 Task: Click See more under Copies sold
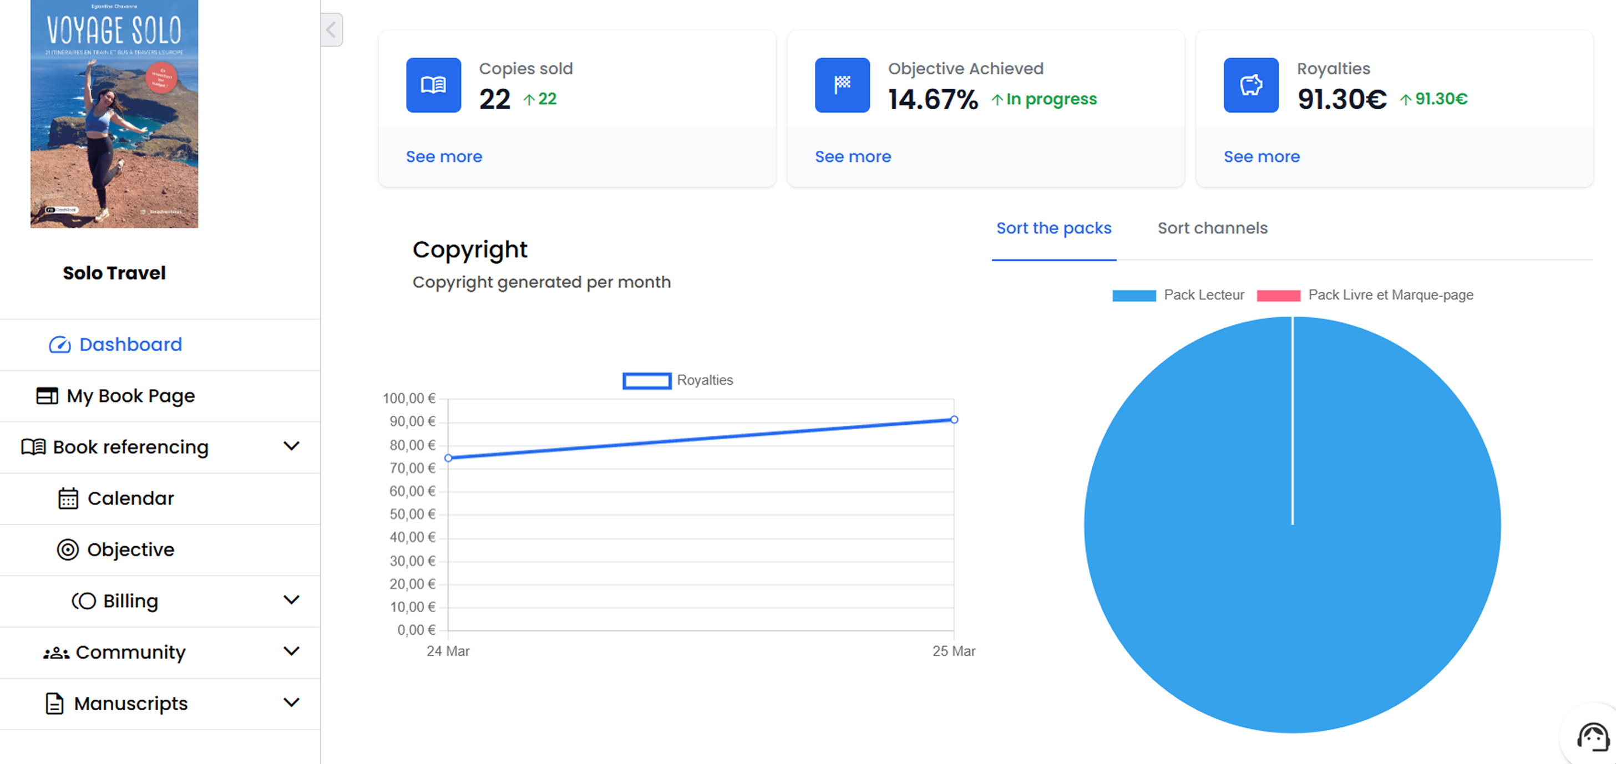tap(443, 157)
